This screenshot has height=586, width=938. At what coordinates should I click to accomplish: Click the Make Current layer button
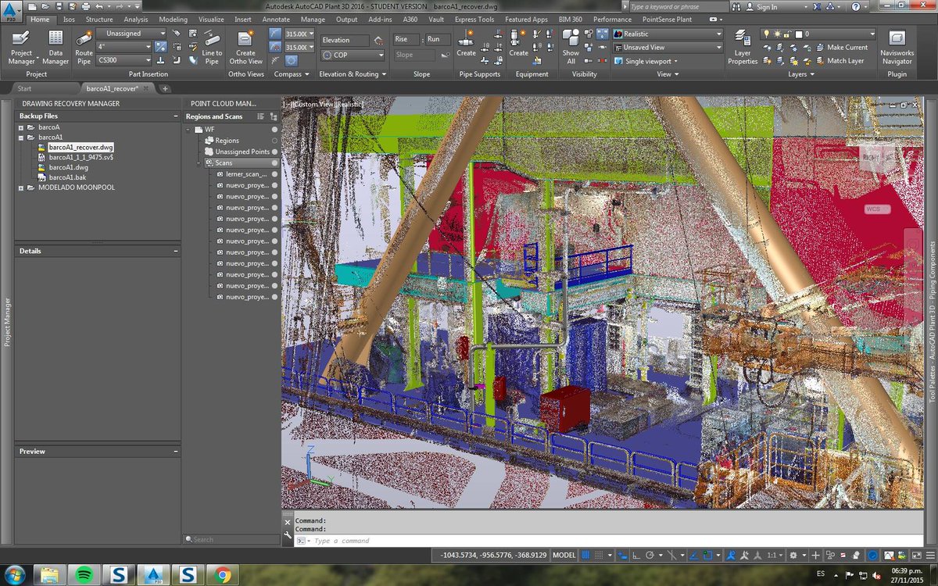pyautogui.click(x=840, y=48)
